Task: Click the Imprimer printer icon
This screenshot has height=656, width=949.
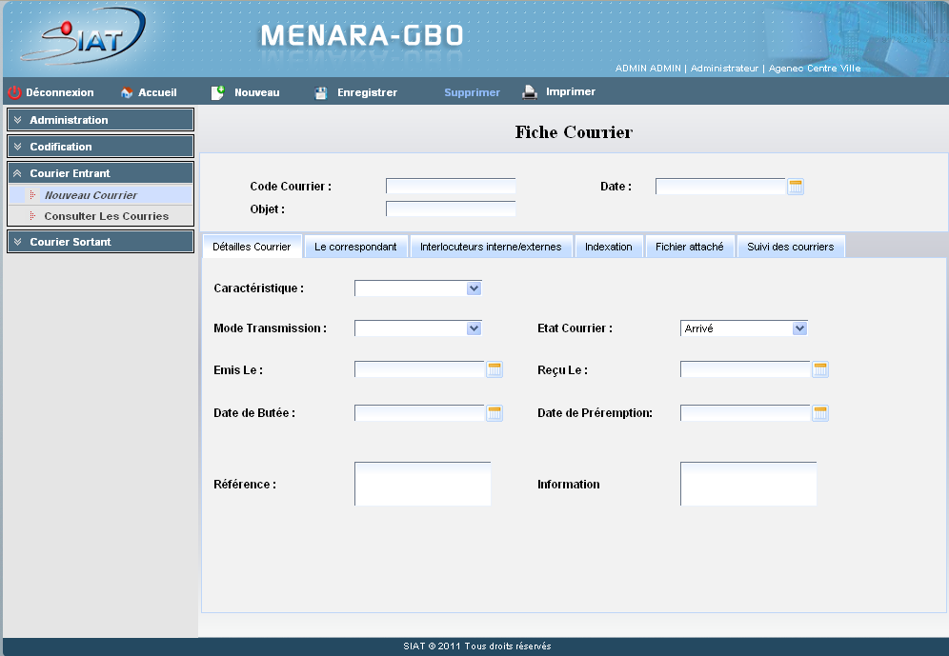Action: [x=530, y=92]
